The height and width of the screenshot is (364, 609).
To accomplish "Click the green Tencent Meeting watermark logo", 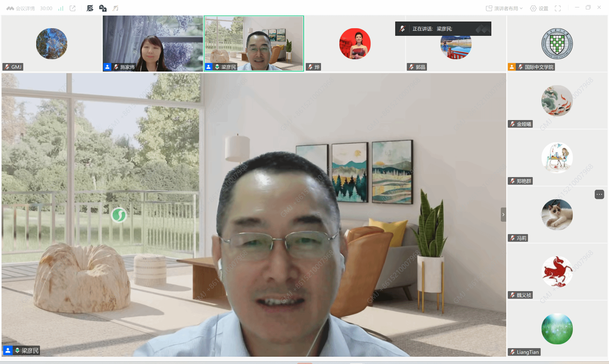I will [x=119, y=215].
